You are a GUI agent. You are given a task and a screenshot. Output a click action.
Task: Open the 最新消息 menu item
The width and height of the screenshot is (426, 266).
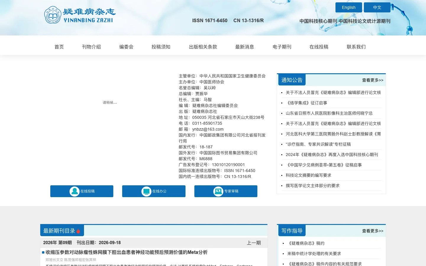coord(245,47)
